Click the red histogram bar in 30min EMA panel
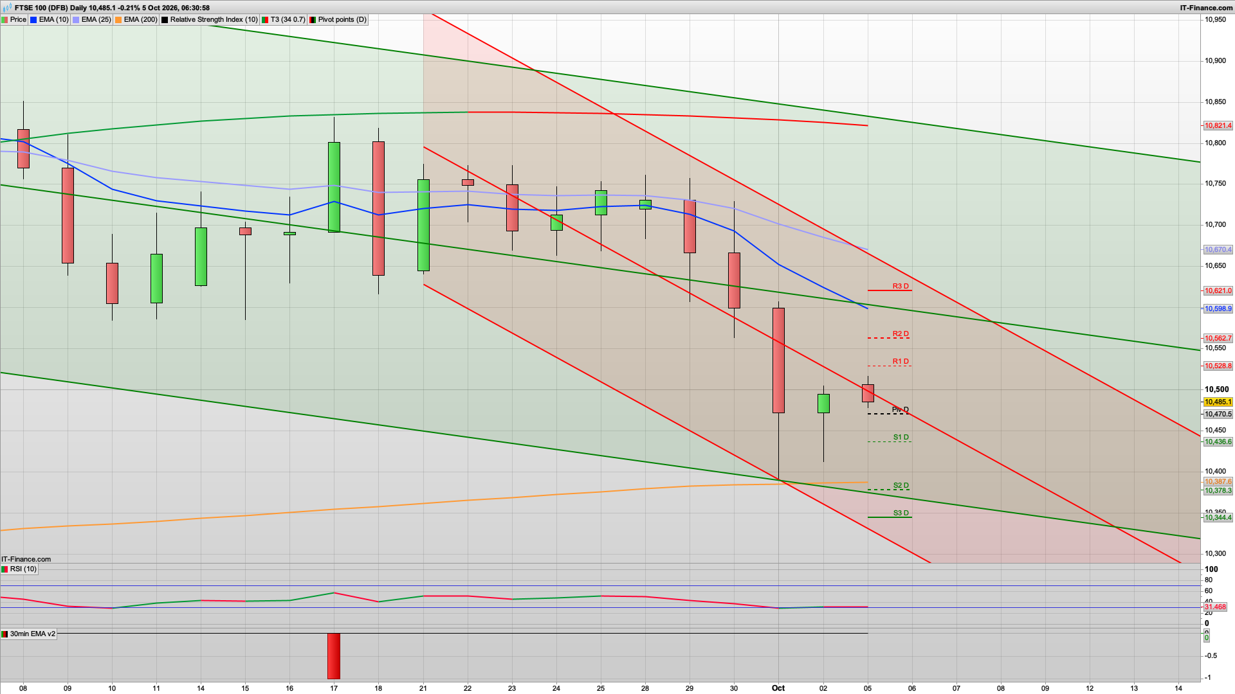The width and height of the screenshot is (1235, 694). [334, 656]
